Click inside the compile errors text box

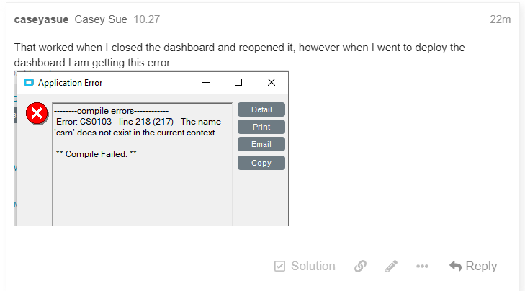pyautogui.click(x=143, y=187)
